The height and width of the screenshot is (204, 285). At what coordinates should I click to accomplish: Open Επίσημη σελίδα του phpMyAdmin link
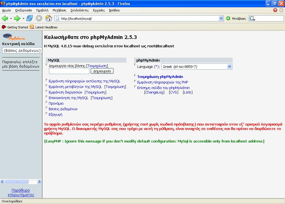[163, 88]
